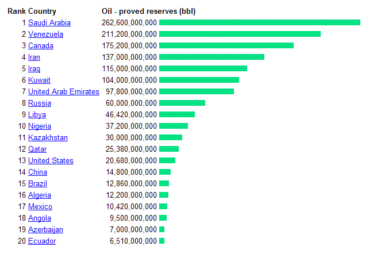373x254 pixels.
Task: Click the United Arab Emirates link
Action: coord(63,92)
